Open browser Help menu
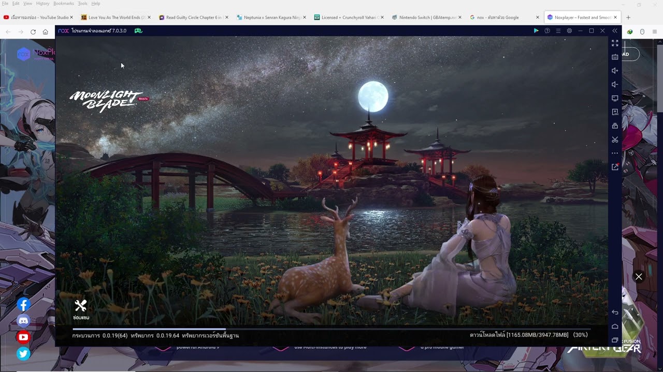Screen dimensions: 663x372 [96, 4]
